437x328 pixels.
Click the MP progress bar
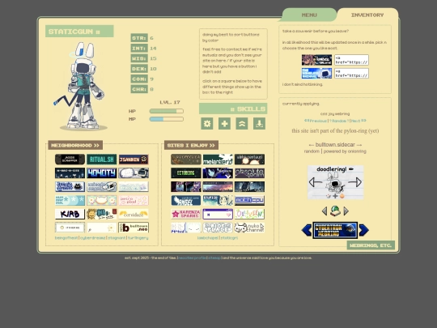point(167,119)
